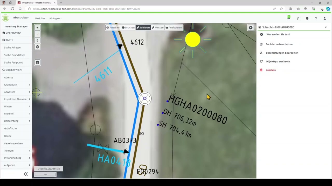
Task: Switch map mode to Anzeigen
Action: (x=113, y=27)
